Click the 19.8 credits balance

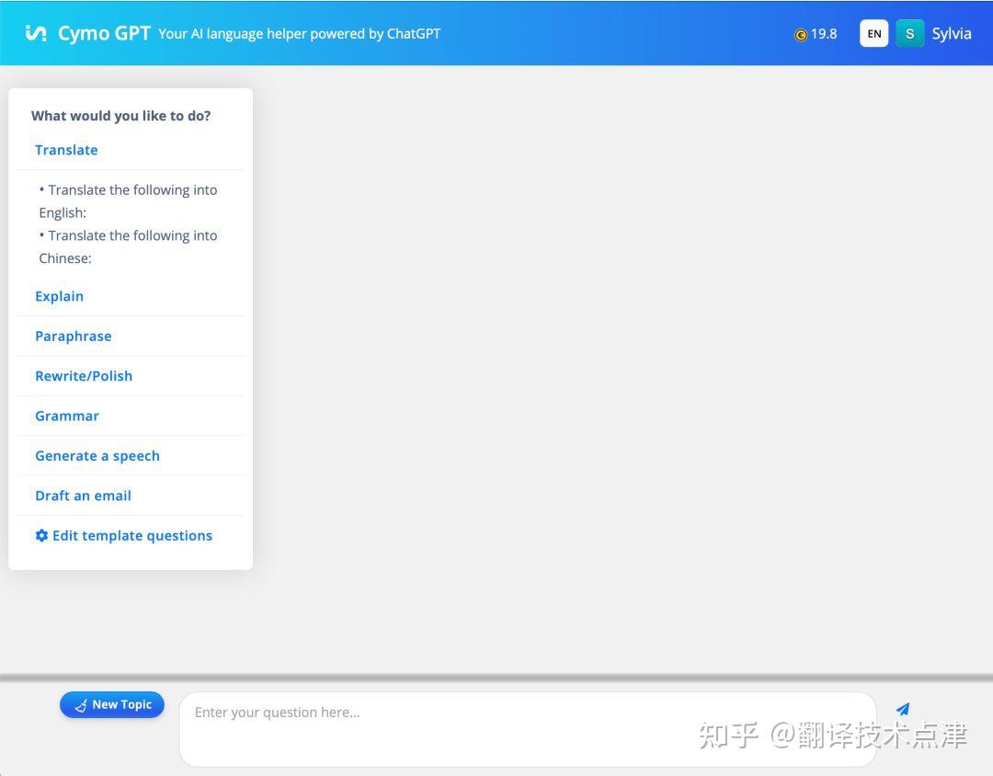coord(823,34)
